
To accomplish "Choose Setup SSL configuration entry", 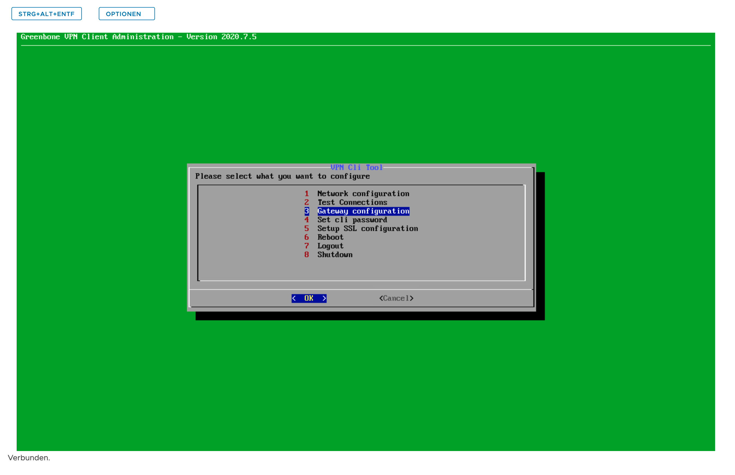I will point(361,229).
